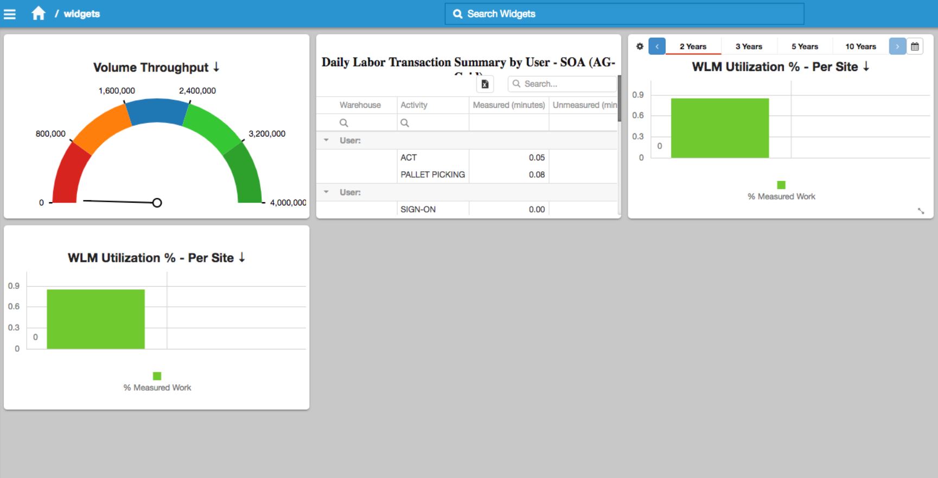Open widget settings gear icon
The width and height of the screenshot is (938, 478).
[x=640, y=47]
